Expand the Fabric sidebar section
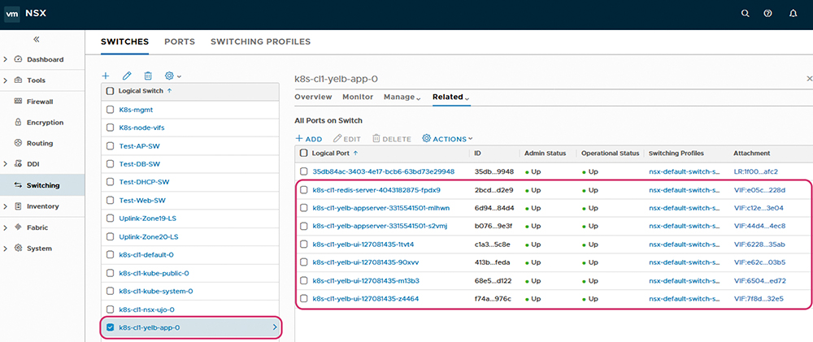 [x=5, y=227]
